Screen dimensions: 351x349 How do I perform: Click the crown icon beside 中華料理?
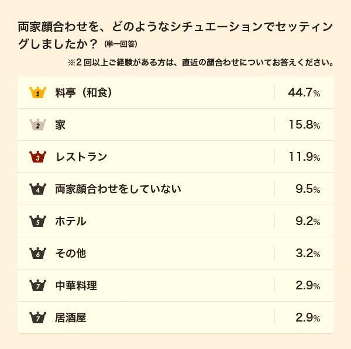point(37,285)
